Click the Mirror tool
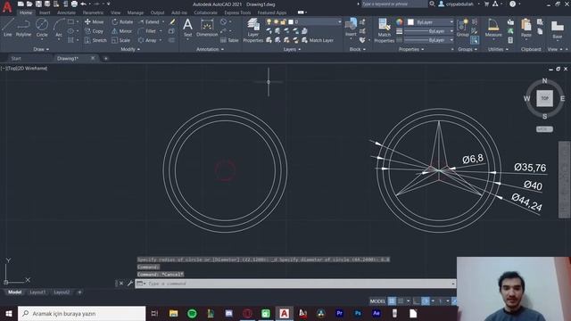The image size is (571, 321). pyautogui.click(x=121, y=31)
